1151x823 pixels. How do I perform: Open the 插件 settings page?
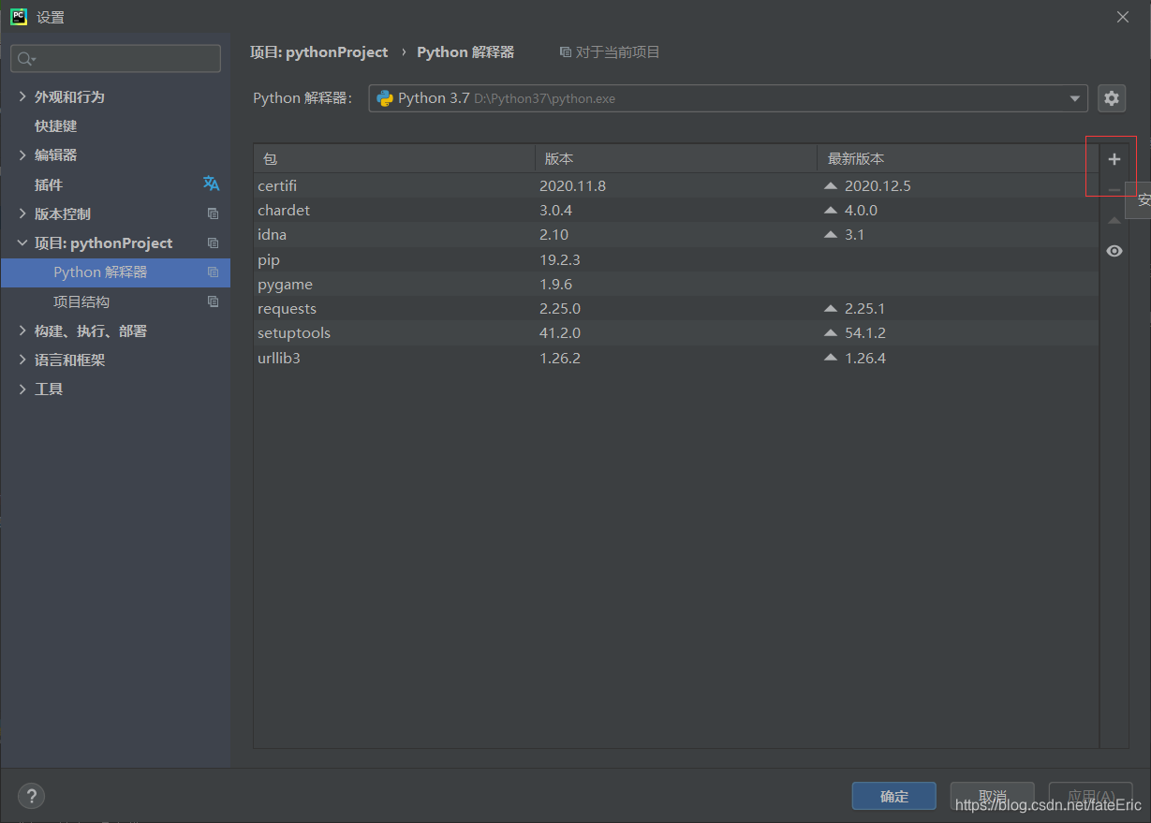pos(49,184)
